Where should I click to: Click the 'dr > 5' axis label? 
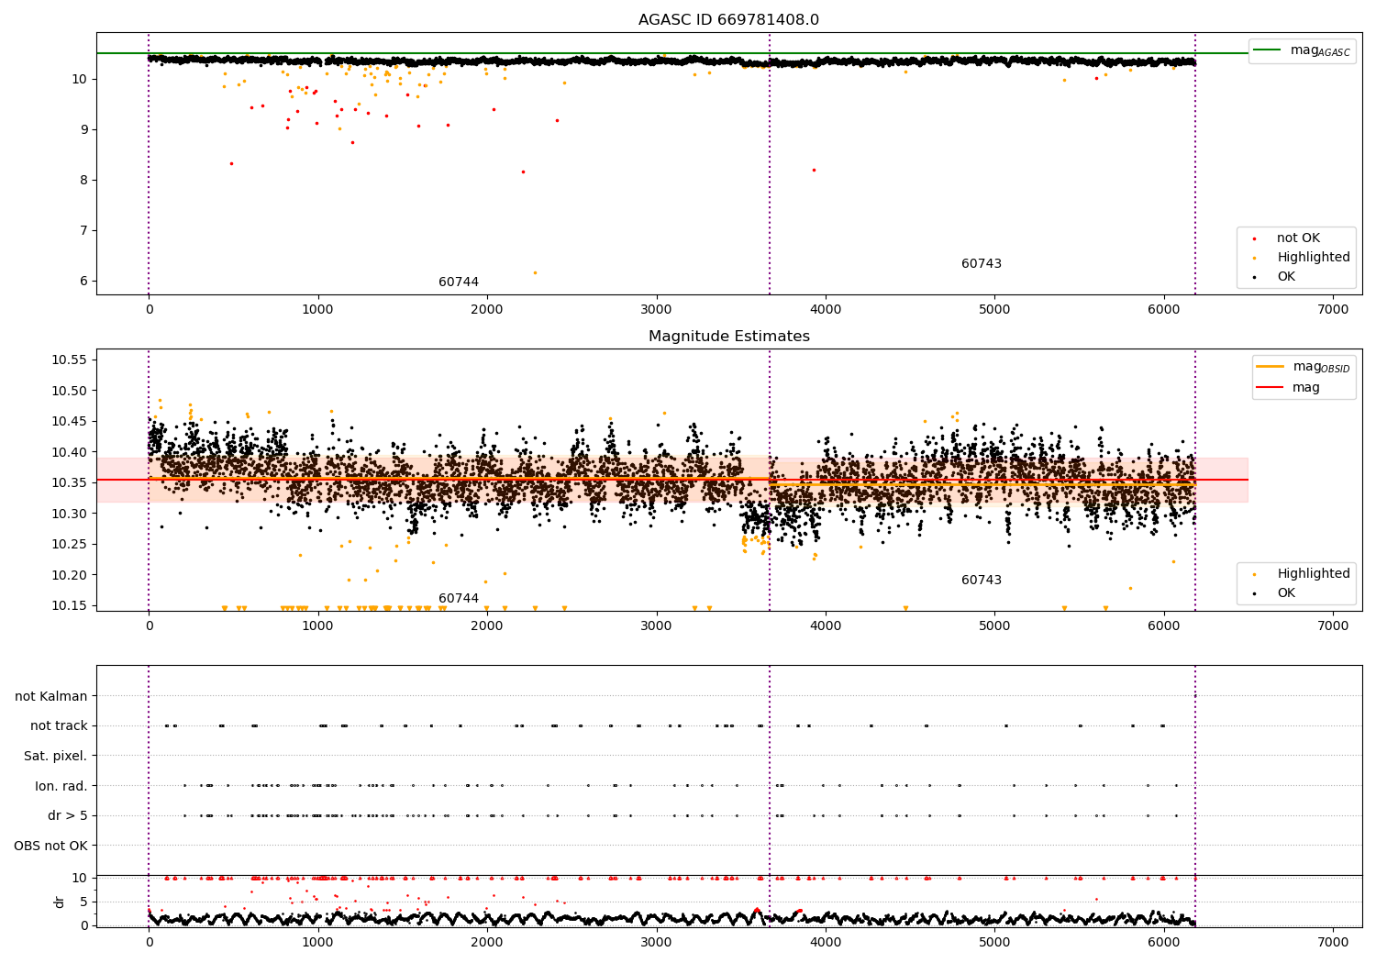68,816
